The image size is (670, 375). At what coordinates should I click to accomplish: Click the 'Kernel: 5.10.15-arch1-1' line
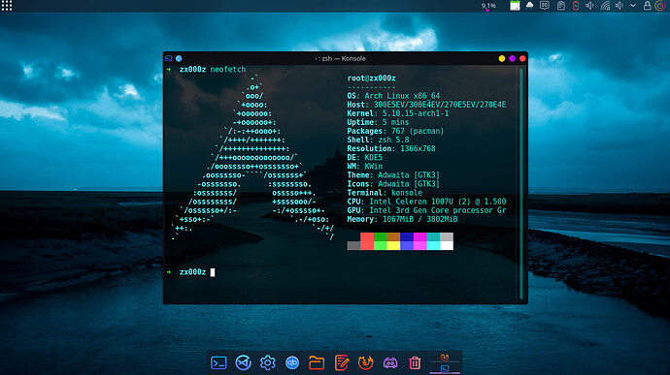[398, 113]
